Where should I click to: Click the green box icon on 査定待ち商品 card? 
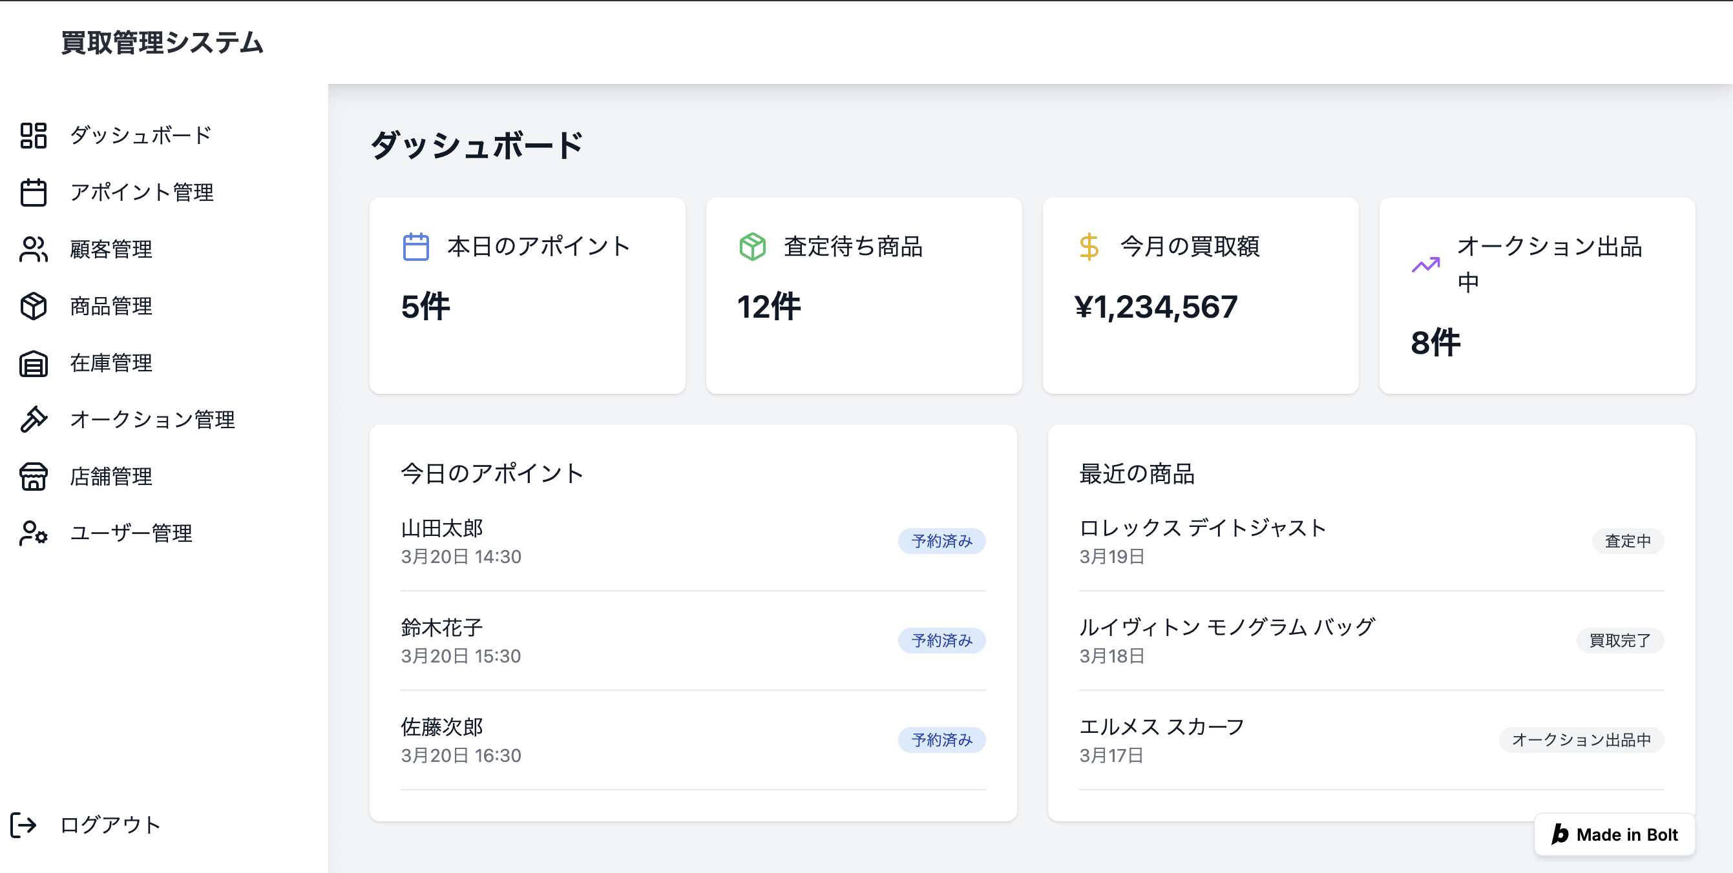pyautogui.click(x=752, y=247)
